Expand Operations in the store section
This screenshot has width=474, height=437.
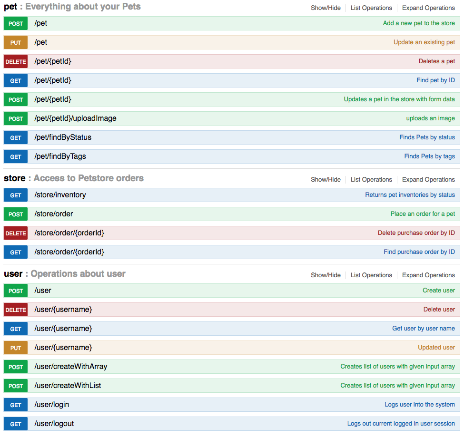point(428,180)
